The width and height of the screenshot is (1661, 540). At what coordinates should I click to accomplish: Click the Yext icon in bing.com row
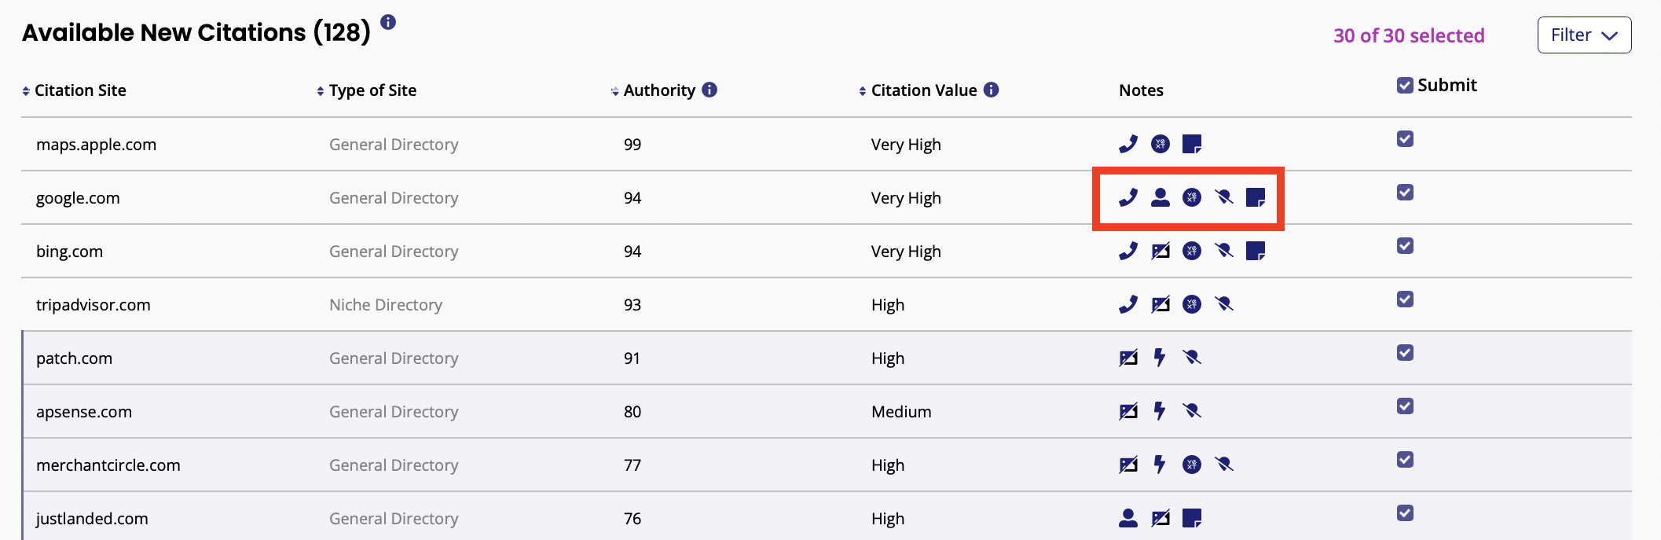(x=1192, y=251)
